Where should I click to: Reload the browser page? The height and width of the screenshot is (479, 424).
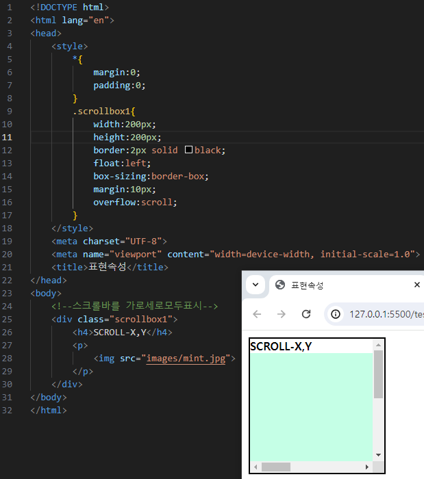pos(306,314)
